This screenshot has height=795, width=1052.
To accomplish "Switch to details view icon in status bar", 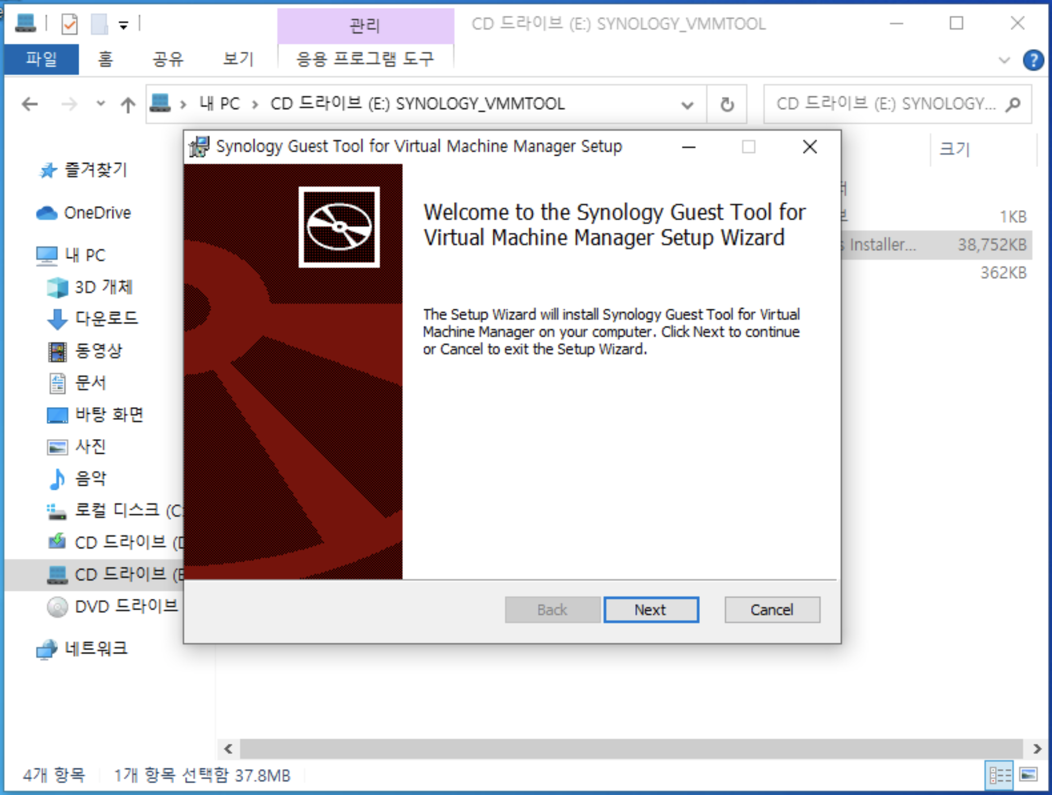I will pyautogui.click(x=1000, y=775).
